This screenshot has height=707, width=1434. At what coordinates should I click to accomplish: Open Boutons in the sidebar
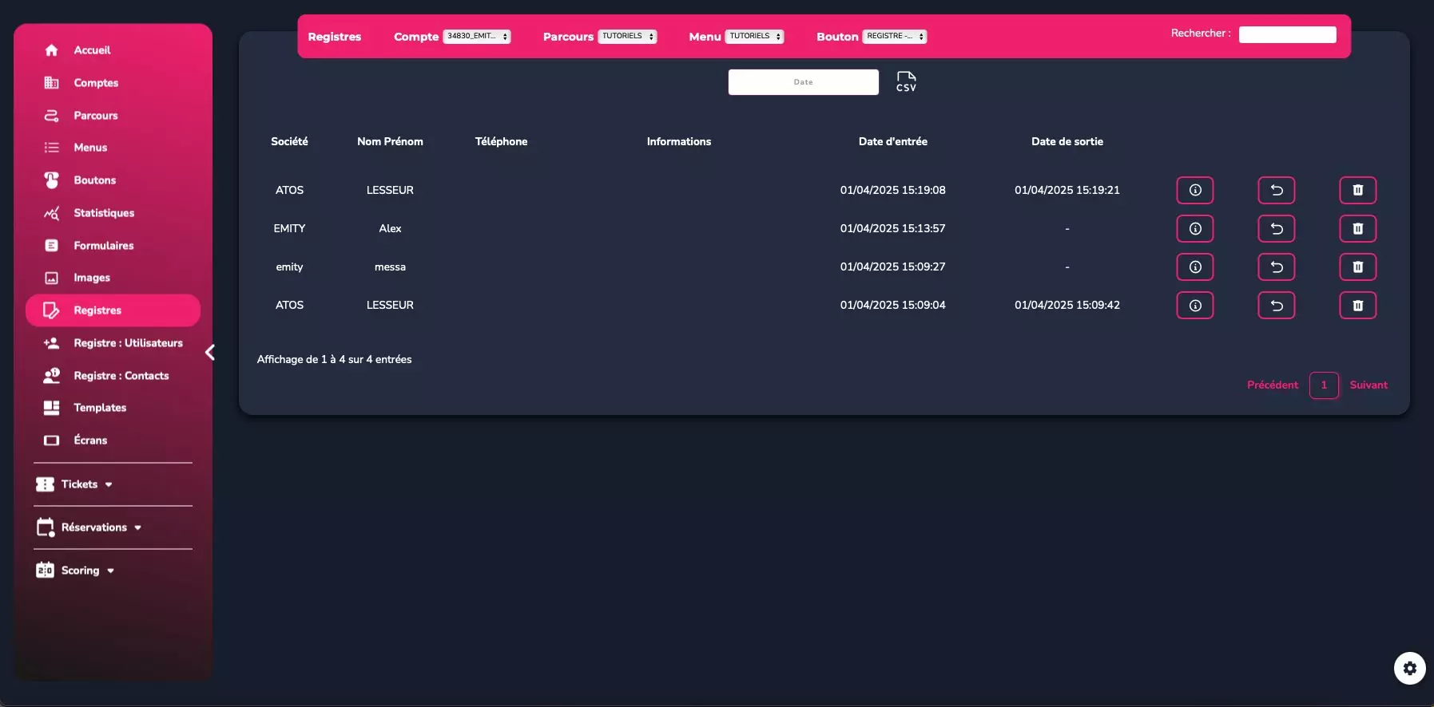click(x=94, y=180)
